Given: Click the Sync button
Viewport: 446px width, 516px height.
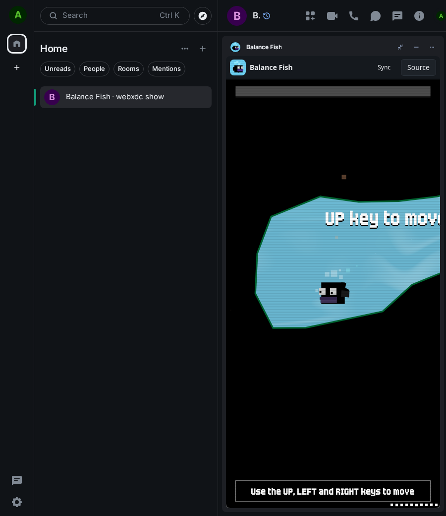Looking at the screenshot, I should coord(384,67).
